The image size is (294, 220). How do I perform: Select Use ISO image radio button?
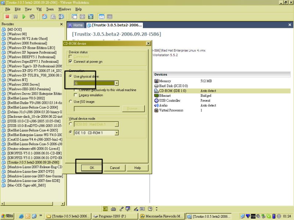71,102
